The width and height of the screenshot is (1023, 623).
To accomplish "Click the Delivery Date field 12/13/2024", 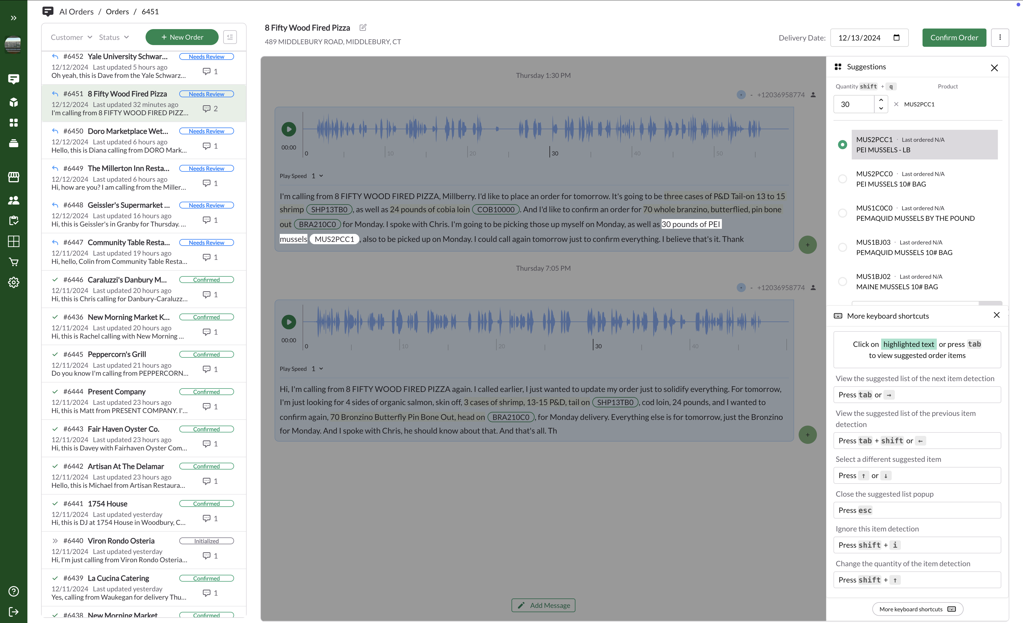I will 869,37.
